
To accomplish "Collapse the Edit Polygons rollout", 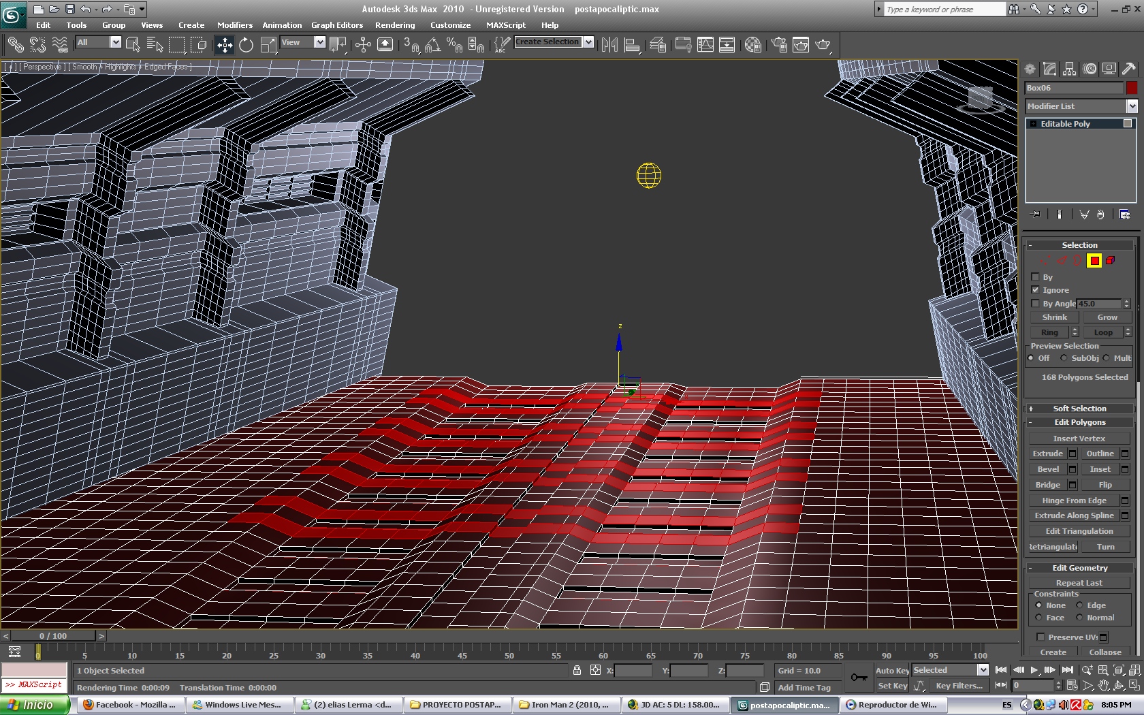I will point(1080,422).
